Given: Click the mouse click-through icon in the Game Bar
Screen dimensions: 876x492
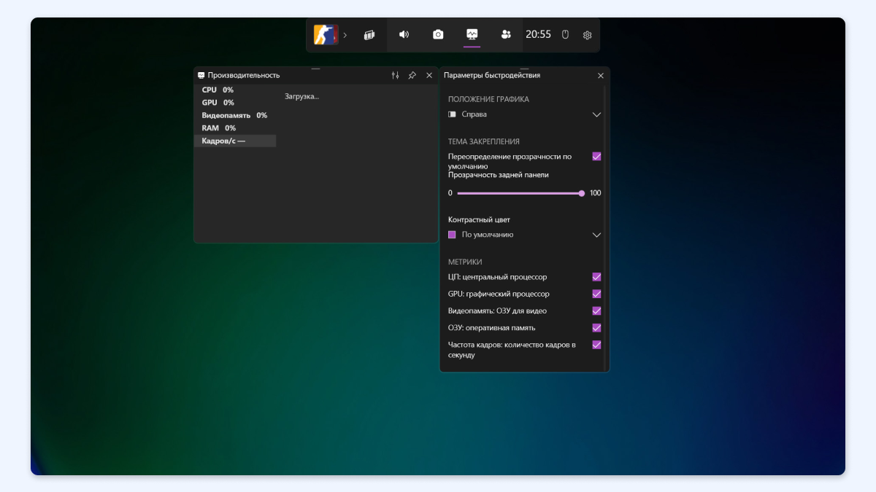Looking at the screenshot, I should coord(565,34).
